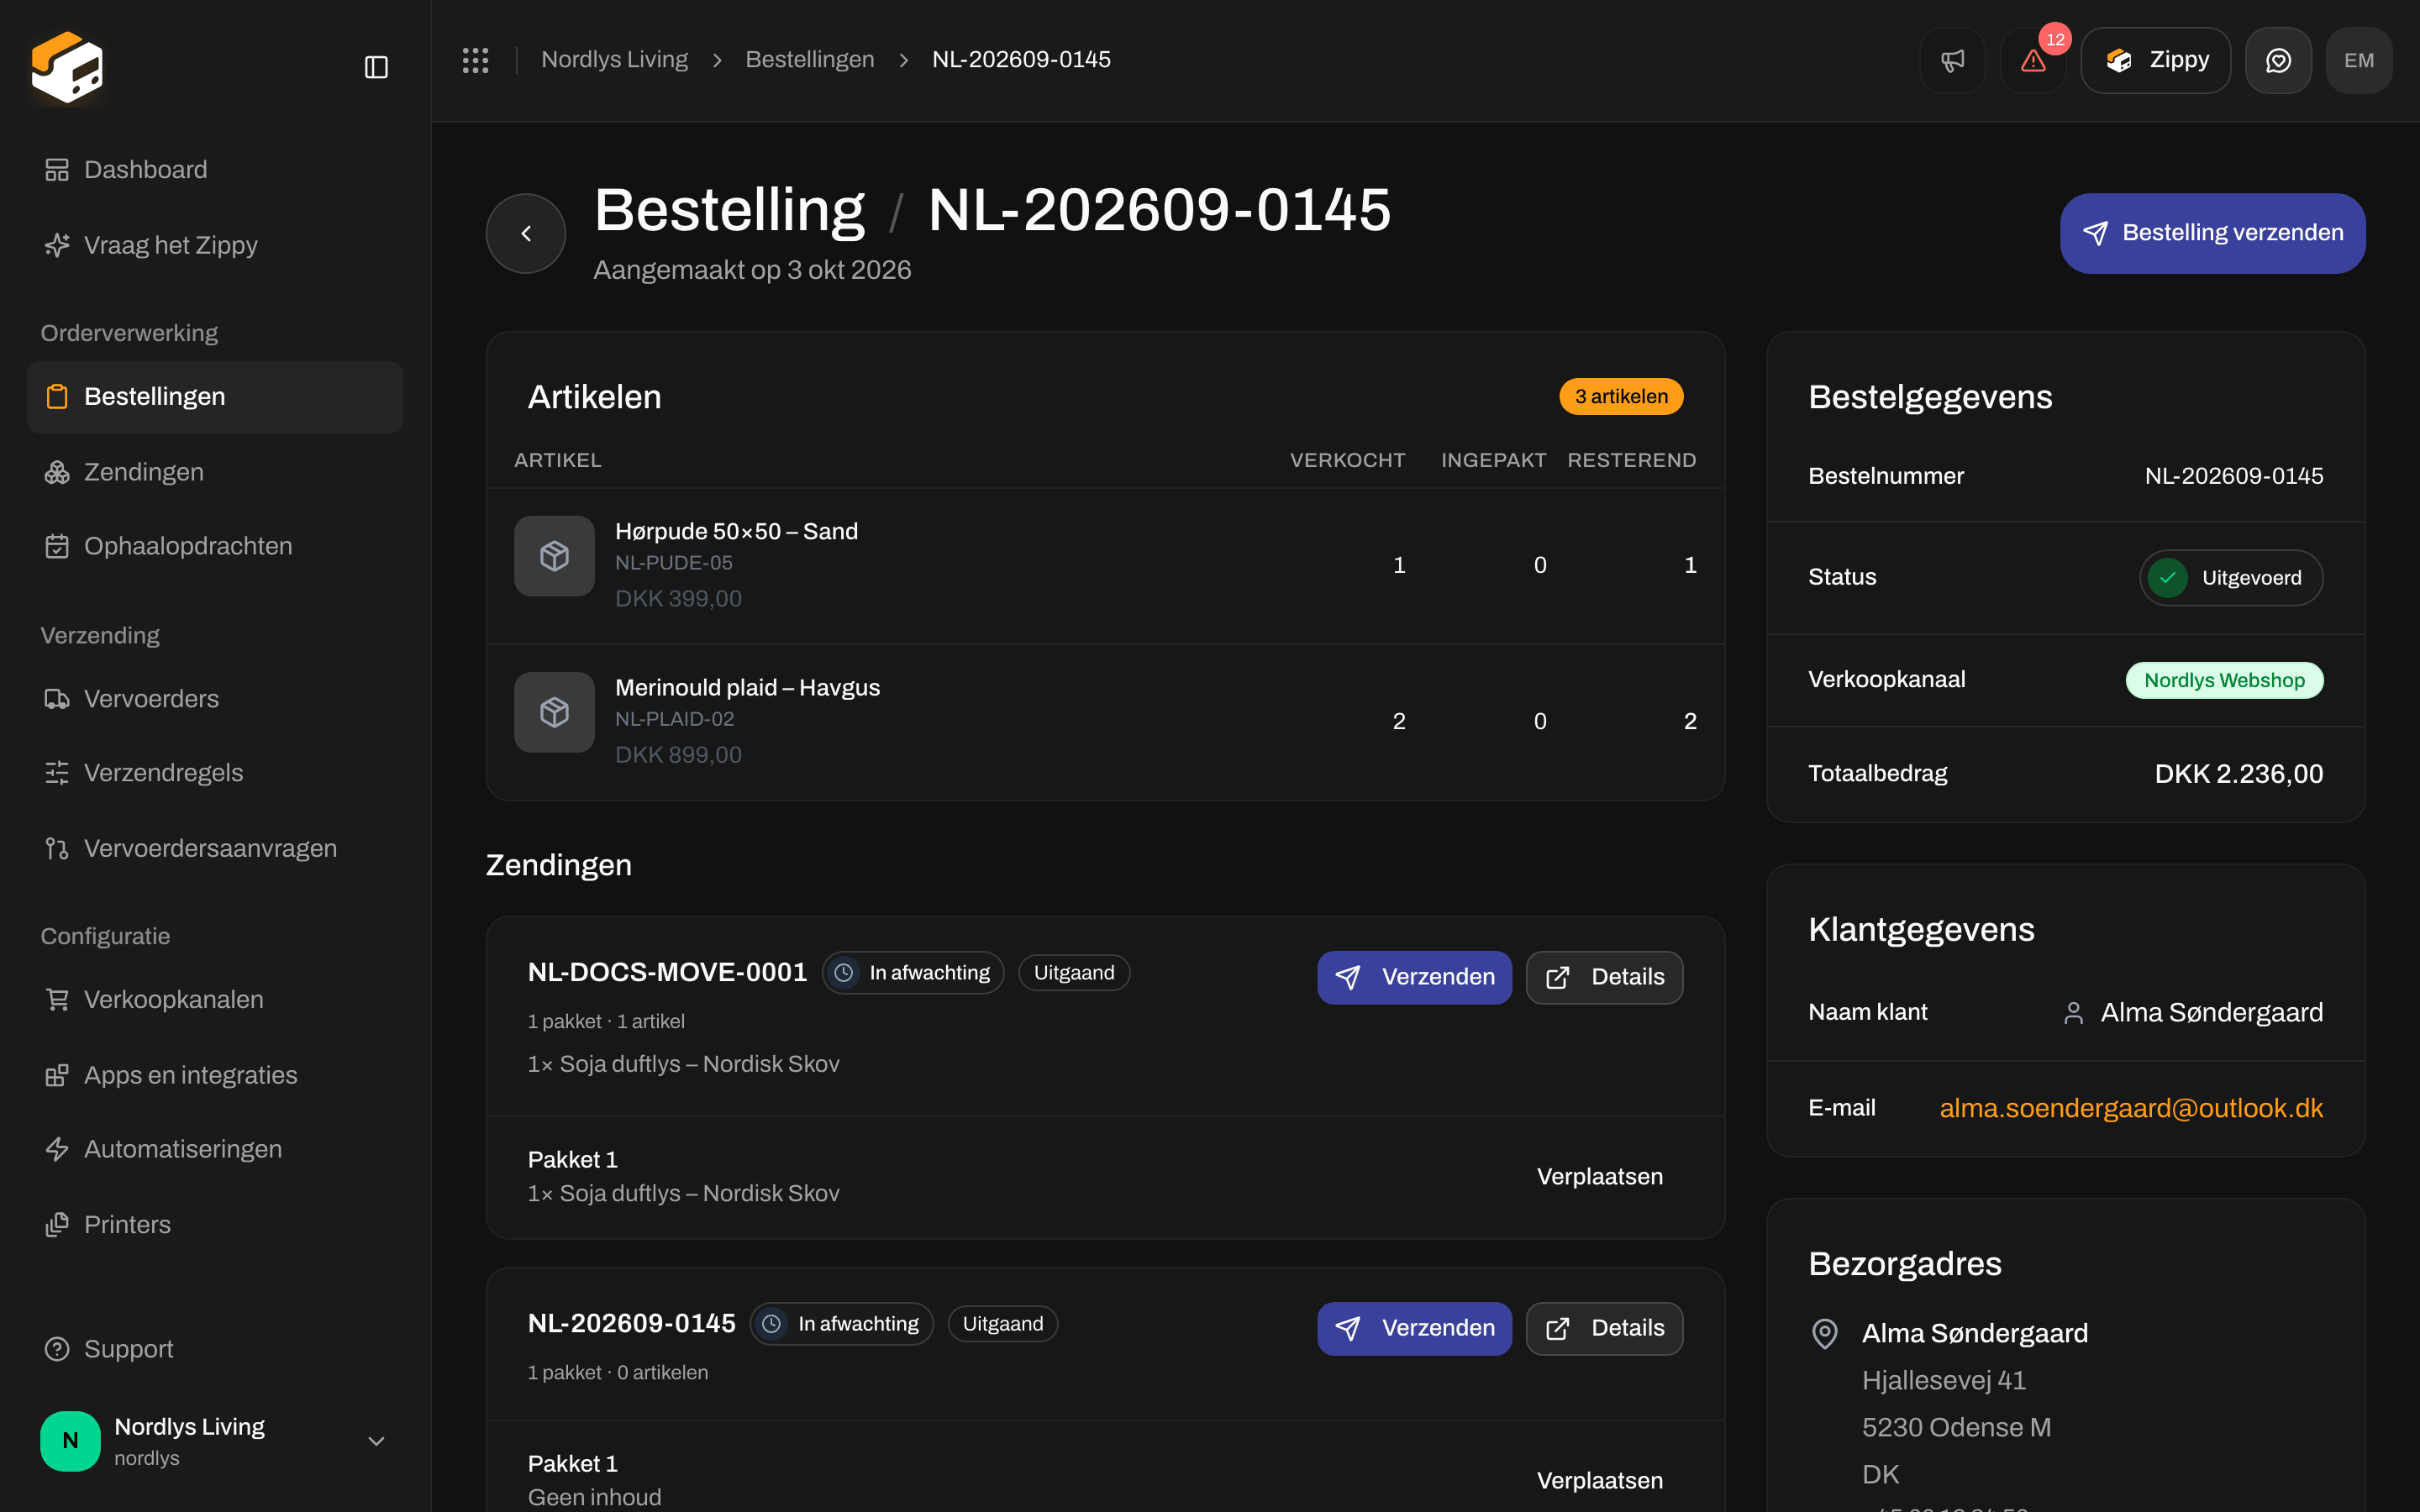Open the chat support icon
The height and width of the screenshot is (1512, 2420).
click(2278, 60)
